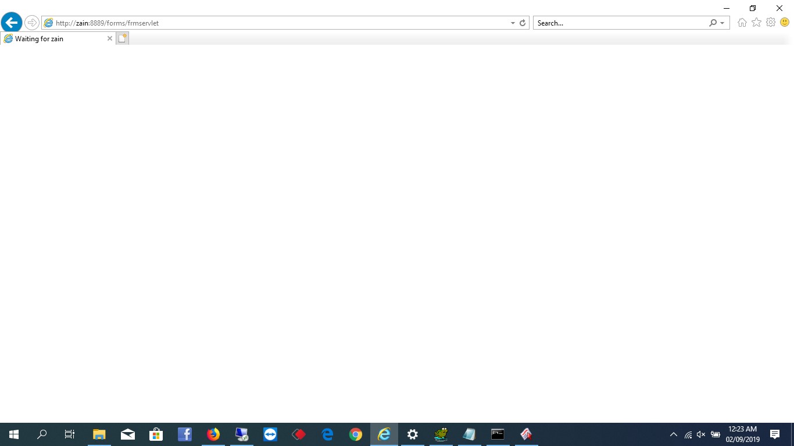Open the Tools gear menu in Internet Explorer
The image size is (794, 446).
(x=771, y=23)
